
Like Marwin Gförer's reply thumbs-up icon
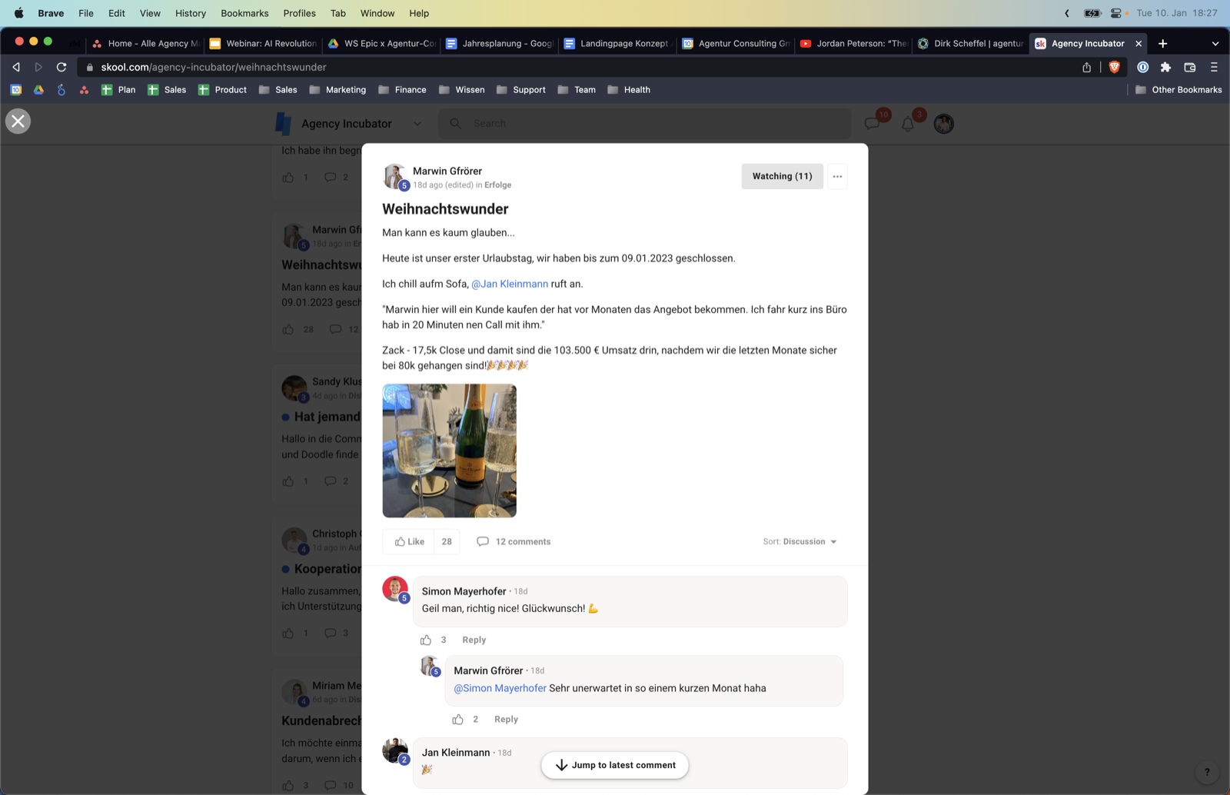pyautogui.click(x=457, y=719)
